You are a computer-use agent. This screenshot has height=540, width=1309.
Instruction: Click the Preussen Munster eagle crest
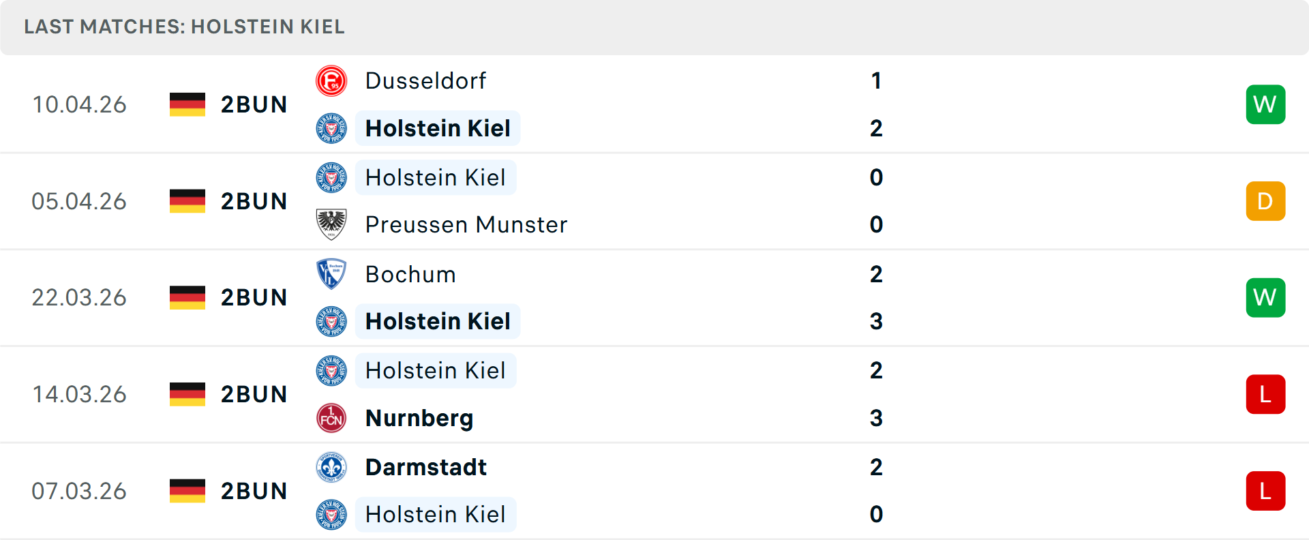[x=331, y=224]
